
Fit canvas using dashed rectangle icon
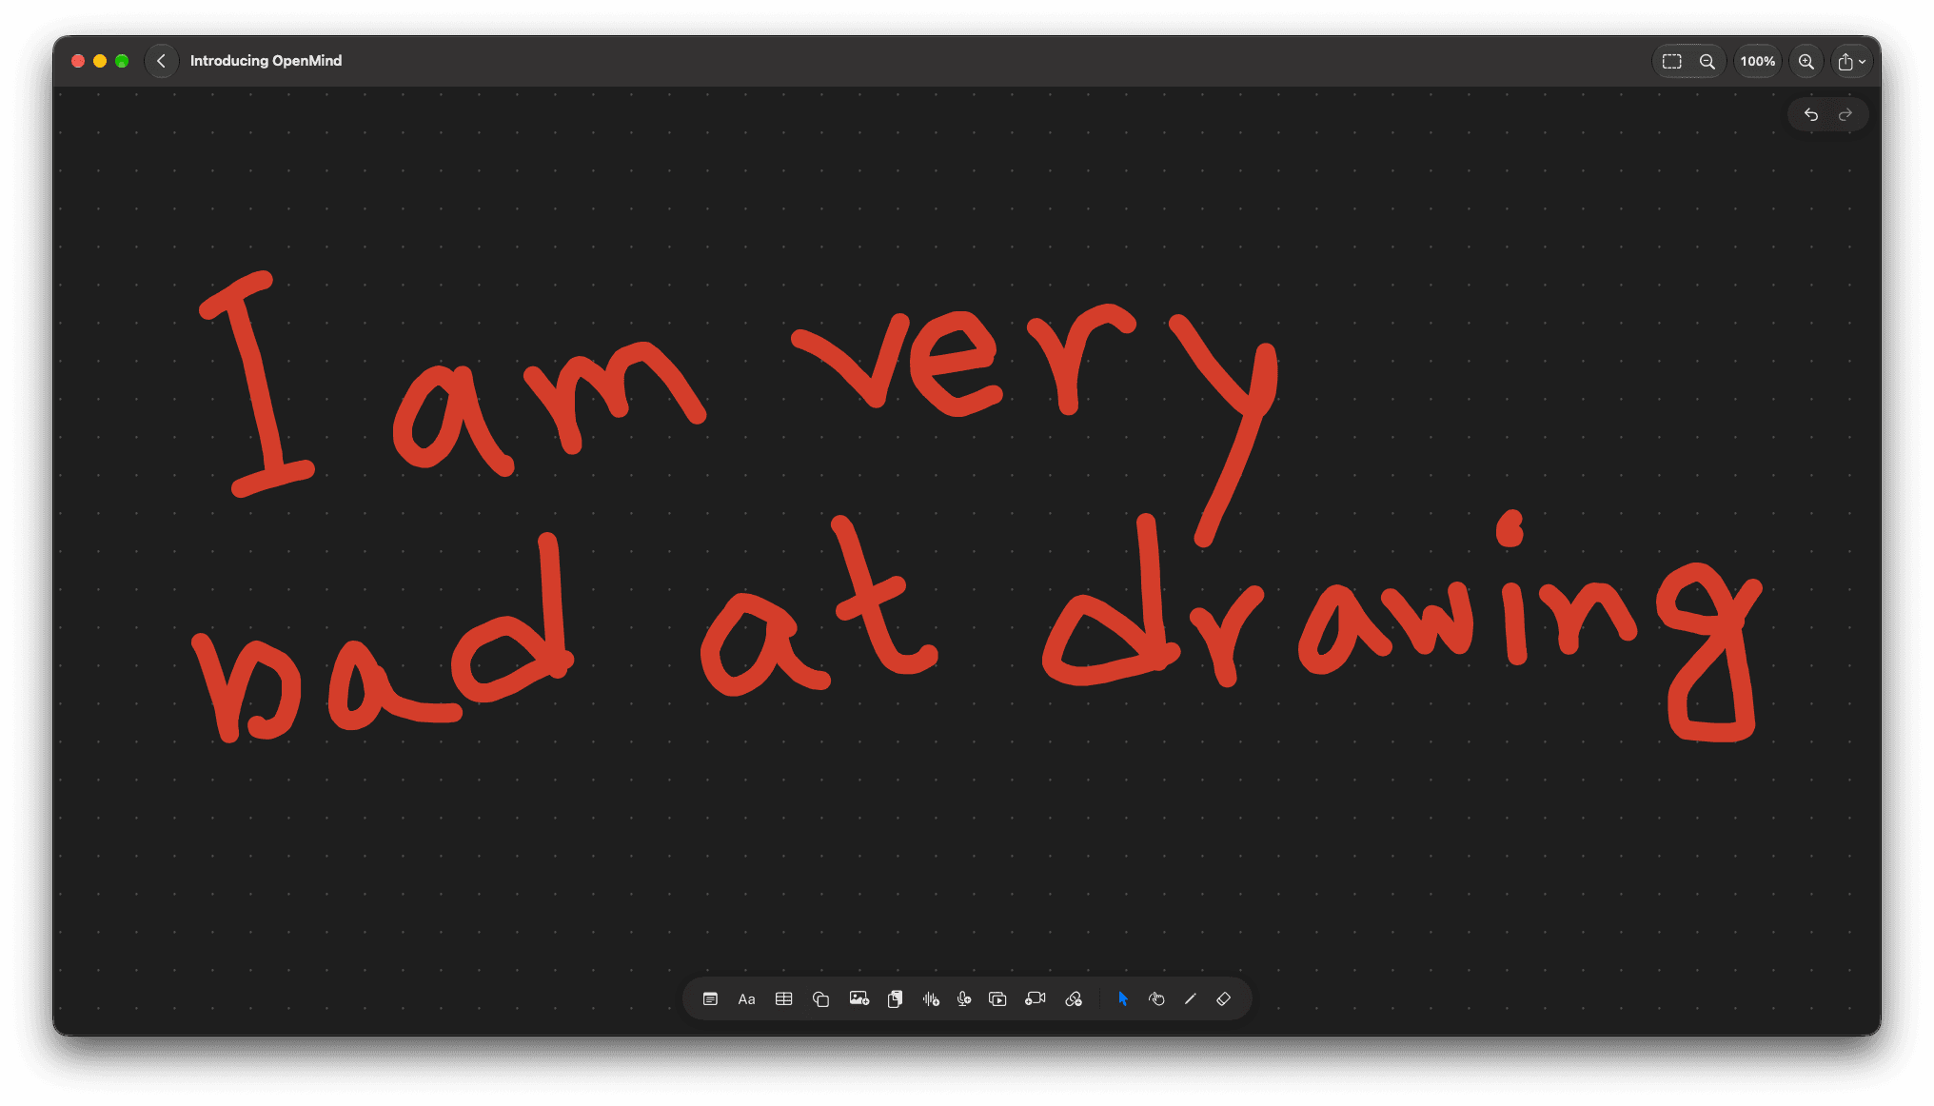pos(1672,61)
